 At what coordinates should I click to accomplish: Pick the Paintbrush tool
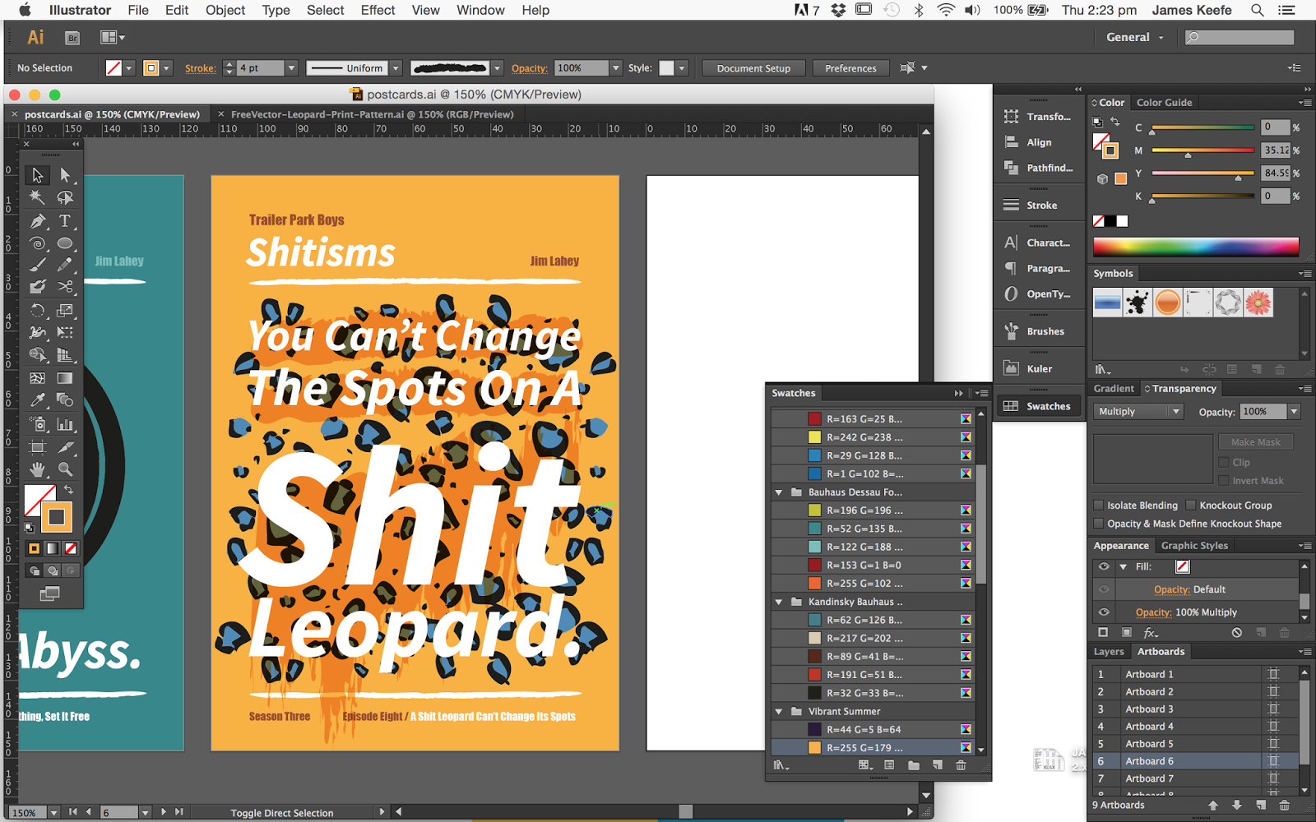[37, 265]
